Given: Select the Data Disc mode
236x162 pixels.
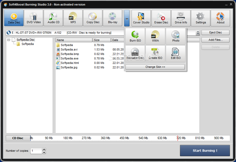Looking at the screenshot, I should coord(14,18).
